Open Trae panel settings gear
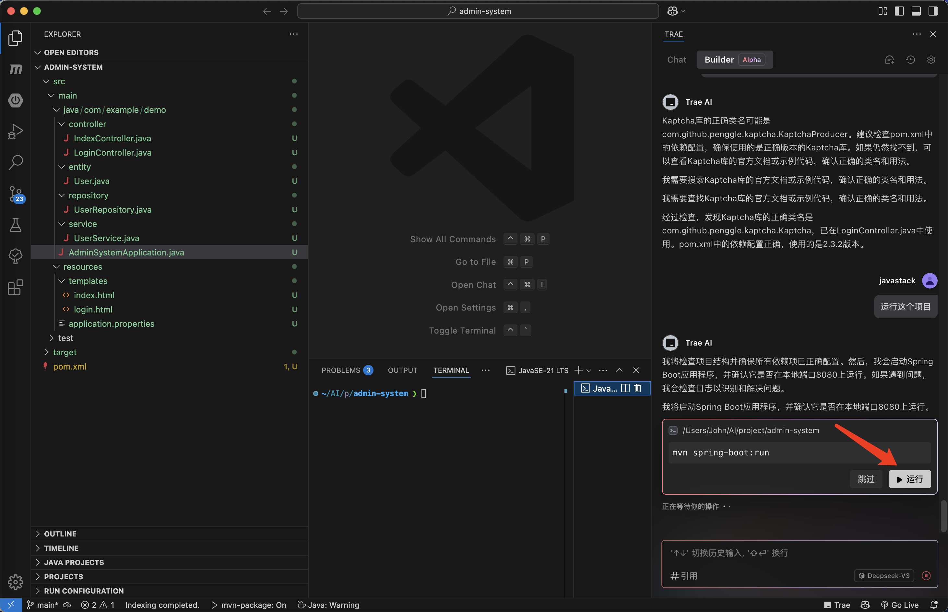Image resolution: width=948 pixels, height=612 pixels. coord(931,60)
